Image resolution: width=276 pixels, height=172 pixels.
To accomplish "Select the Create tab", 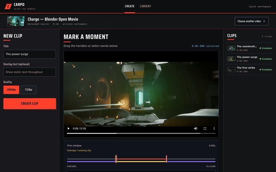I will tap(129, 6).
